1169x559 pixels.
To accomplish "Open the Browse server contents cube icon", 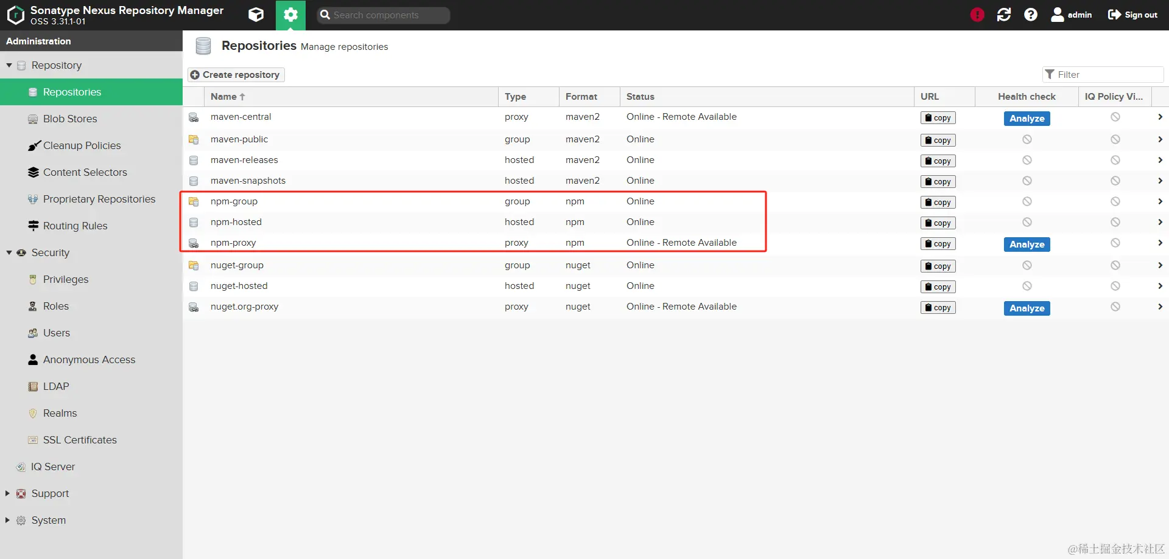I will pos(256,15).
